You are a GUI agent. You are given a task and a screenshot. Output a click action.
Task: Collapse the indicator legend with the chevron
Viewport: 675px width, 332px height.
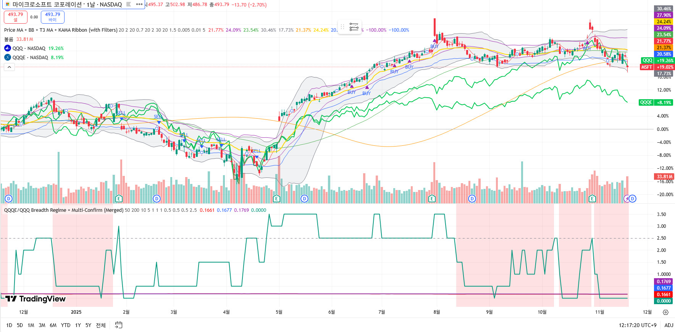coord(9,67)
